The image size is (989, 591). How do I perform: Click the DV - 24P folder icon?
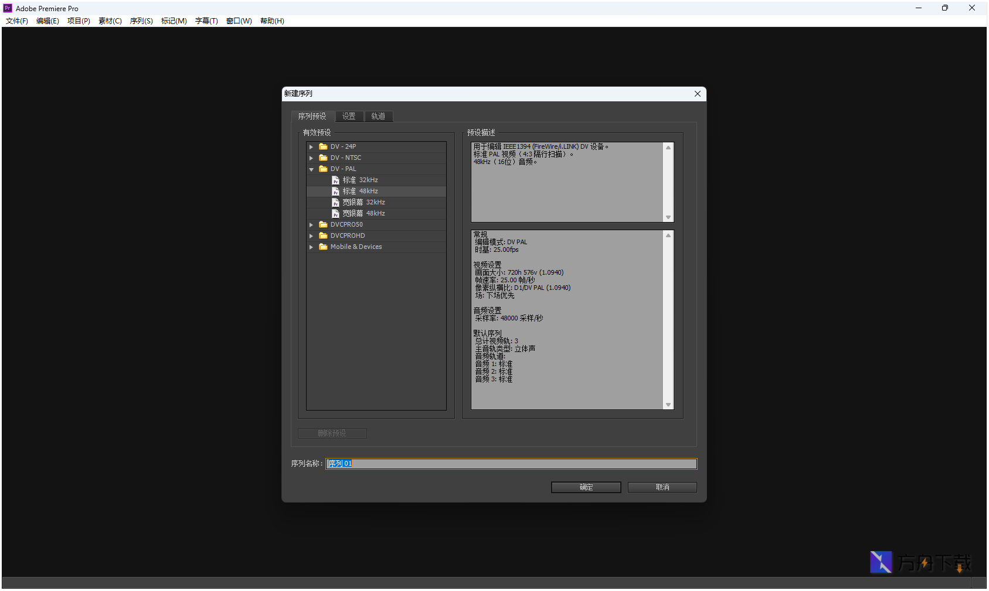323,146
